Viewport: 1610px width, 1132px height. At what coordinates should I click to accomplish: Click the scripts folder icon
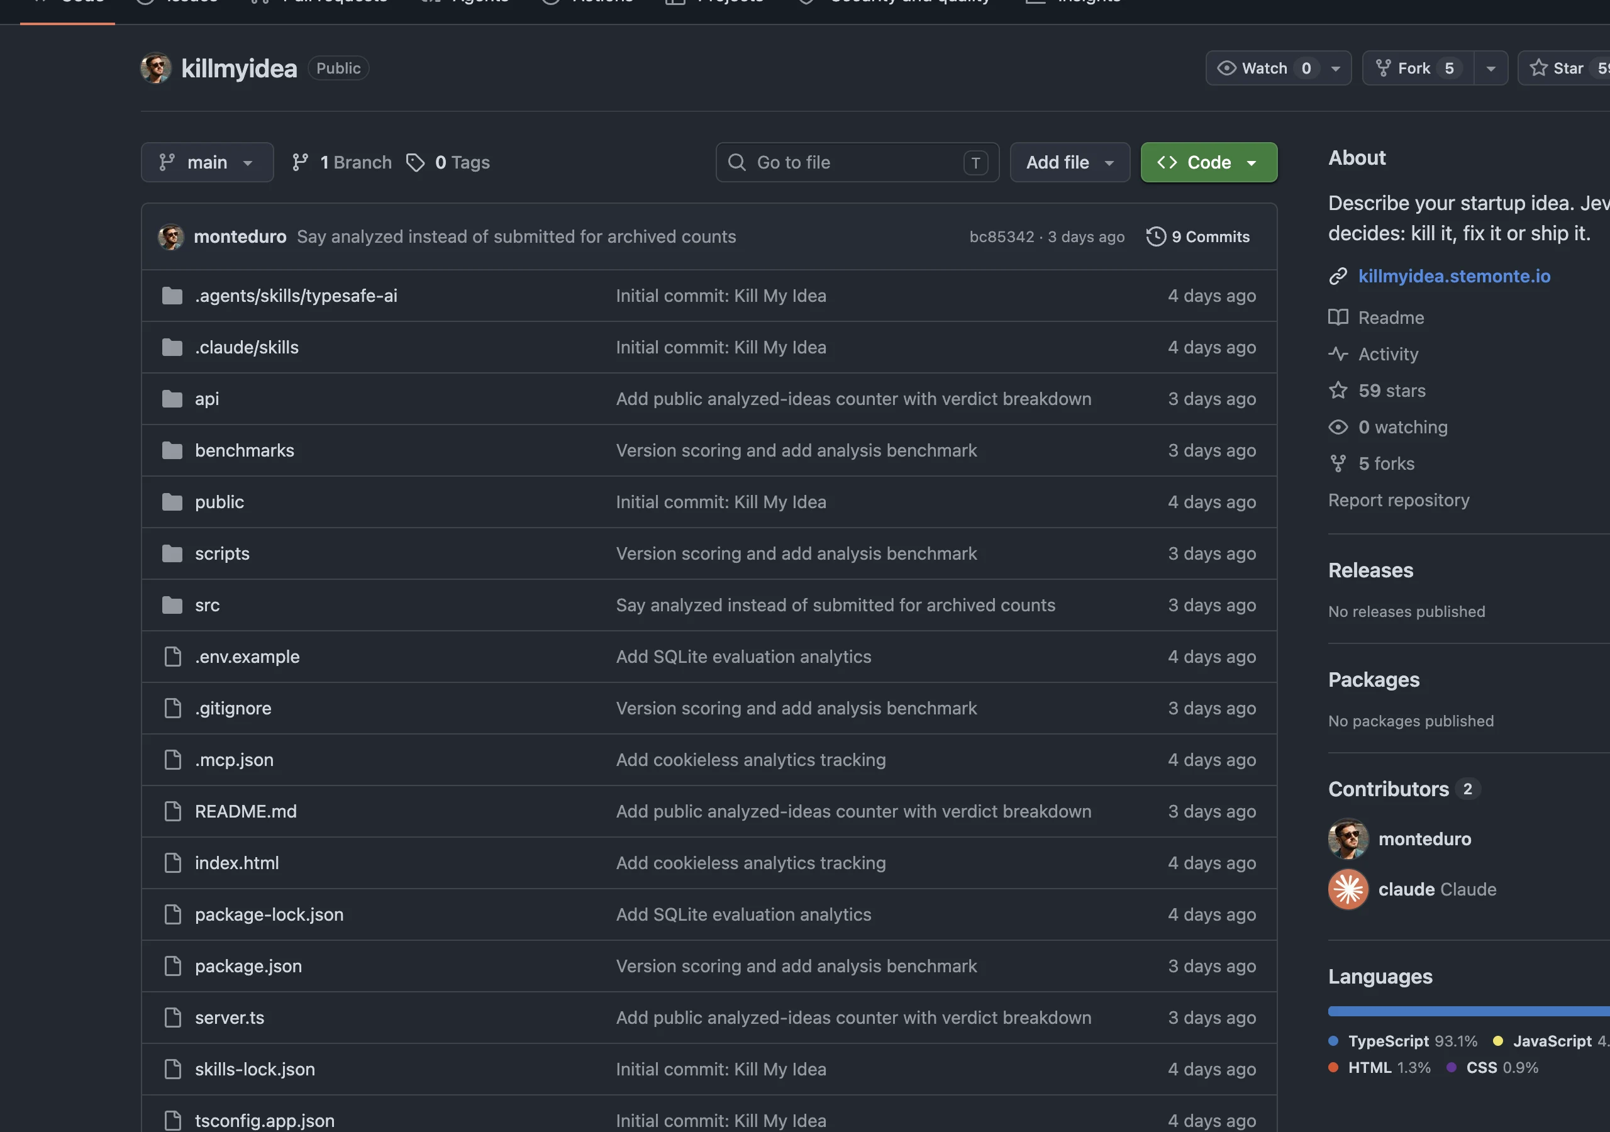[x=172, y=553]
